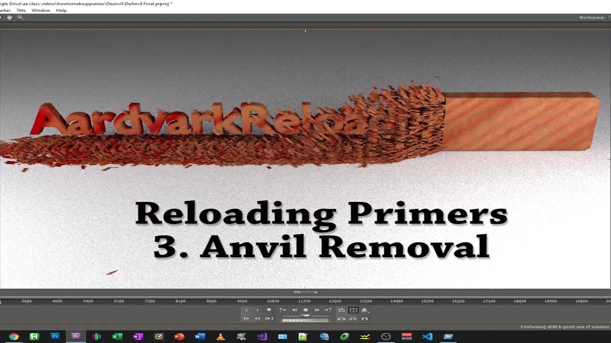This screenshot has height=343, width=611.
Task: Go to next edit point
Action: [328, 310]
